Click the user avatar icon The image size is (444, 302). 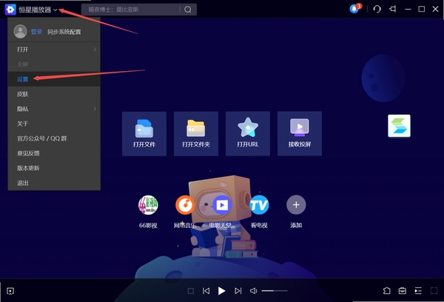pyautogui.click(x=20, y=31)
